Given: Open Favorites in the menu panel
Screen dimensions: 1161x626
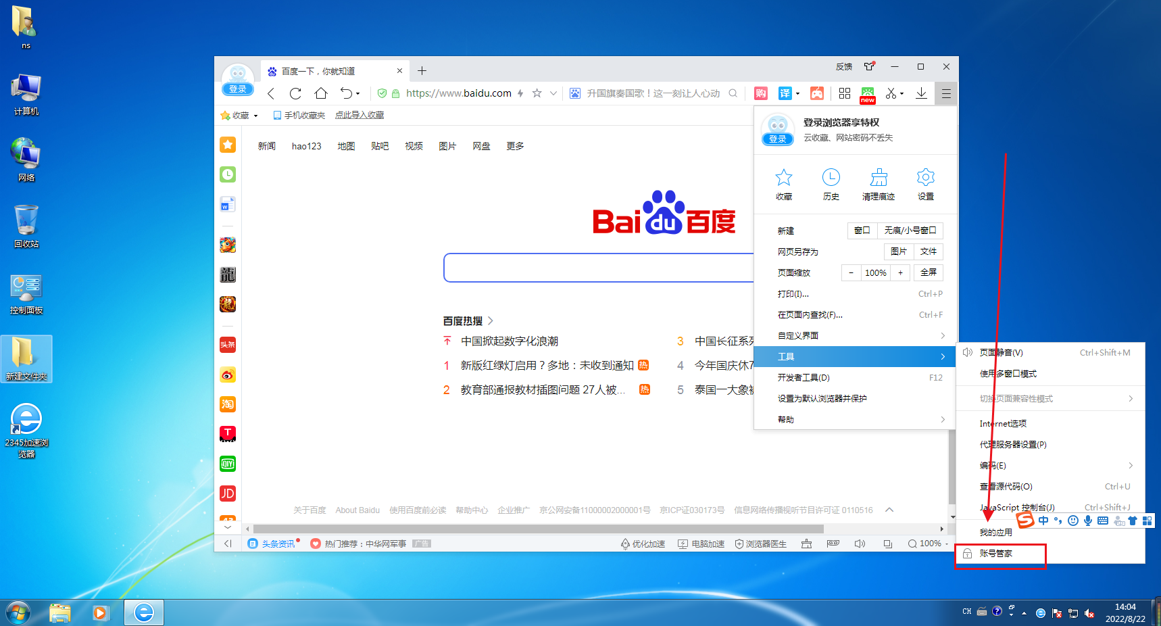Looking at the screenshot, I should tap(784, 185).
